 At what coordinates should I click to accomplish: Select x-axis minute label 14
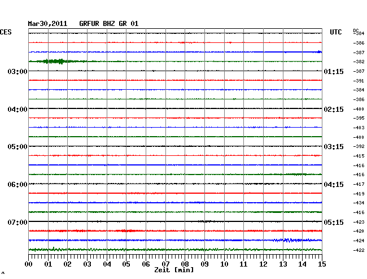[x=302, y=264]
